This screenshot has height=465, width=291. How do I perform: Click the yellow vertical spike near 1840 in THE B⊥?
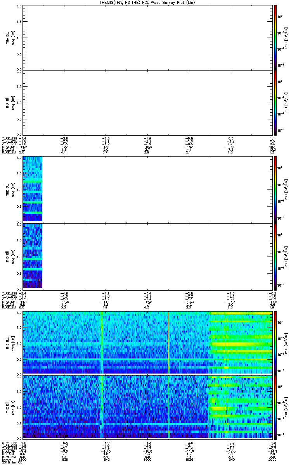(x=102, y=343)
